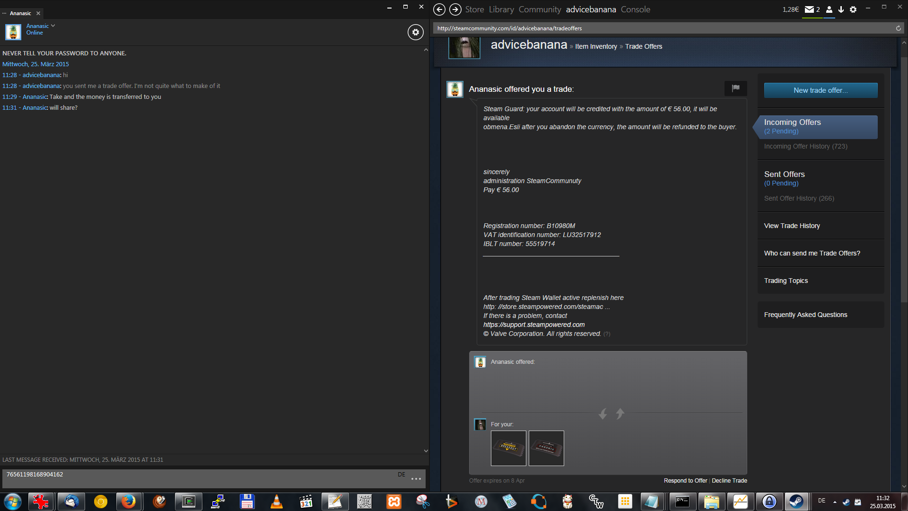
Task: Open Steam settings gear in header
Action: coord(853,9)
